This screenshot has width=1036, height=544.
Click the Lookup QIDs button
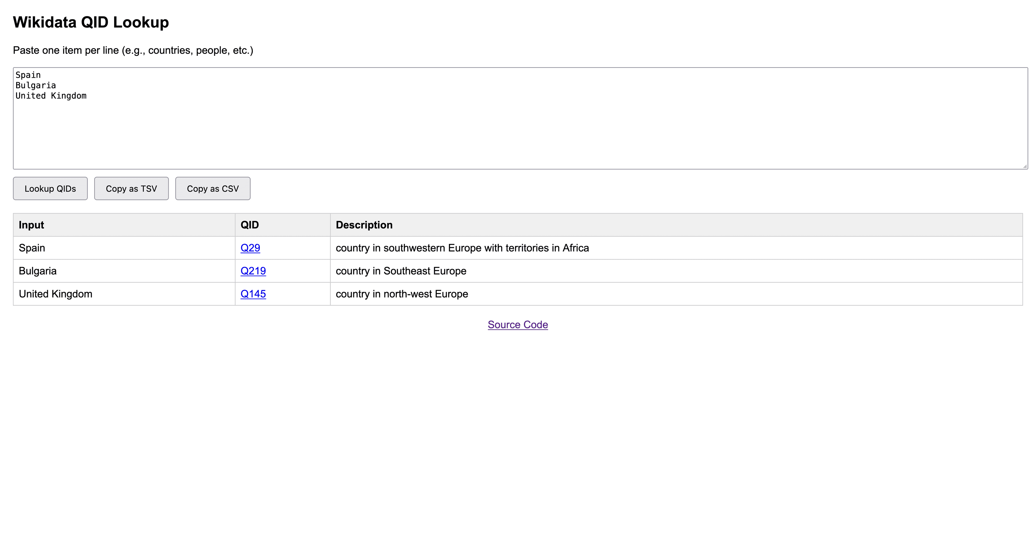pos(50,188)
